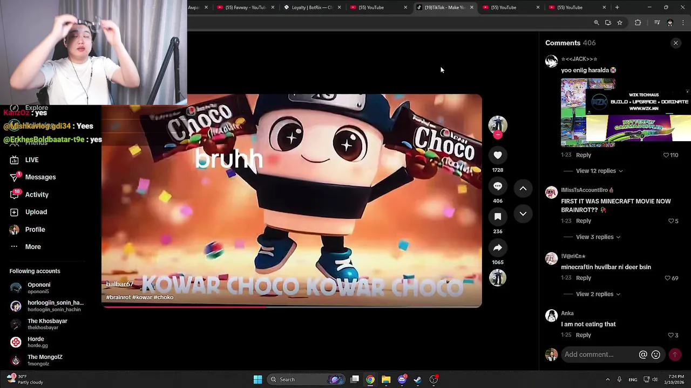Insert a mention with the @ icon

coord(643,355)
